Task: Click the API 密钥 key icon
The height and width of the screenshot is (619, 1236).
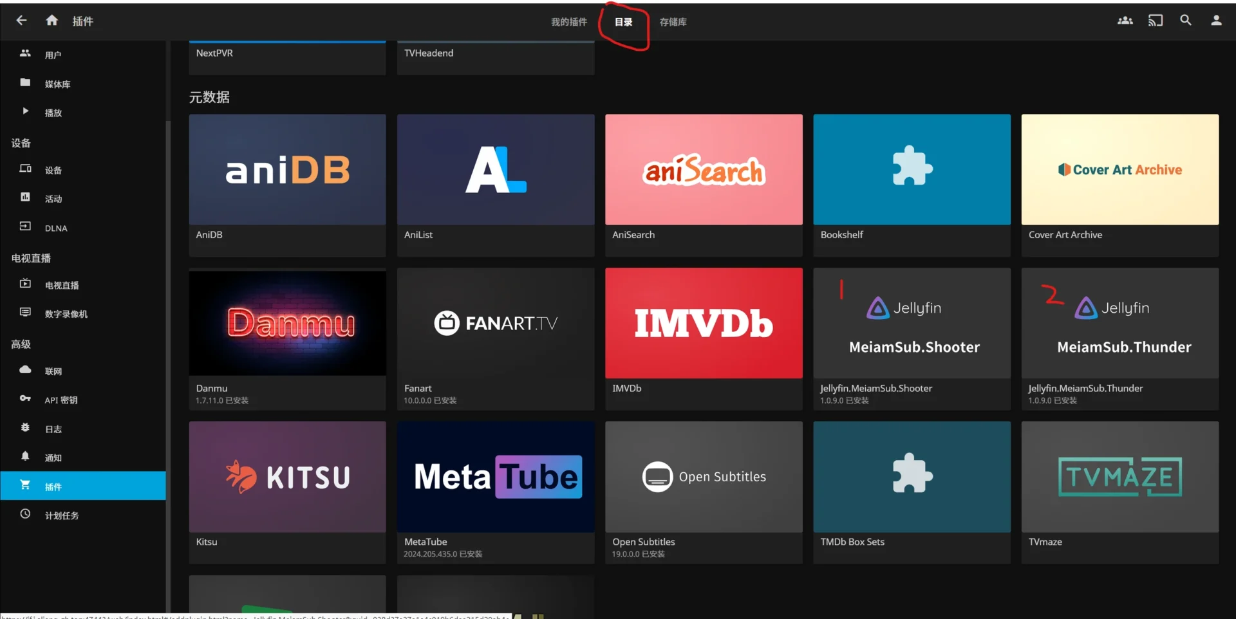Action: coord(25,399)
